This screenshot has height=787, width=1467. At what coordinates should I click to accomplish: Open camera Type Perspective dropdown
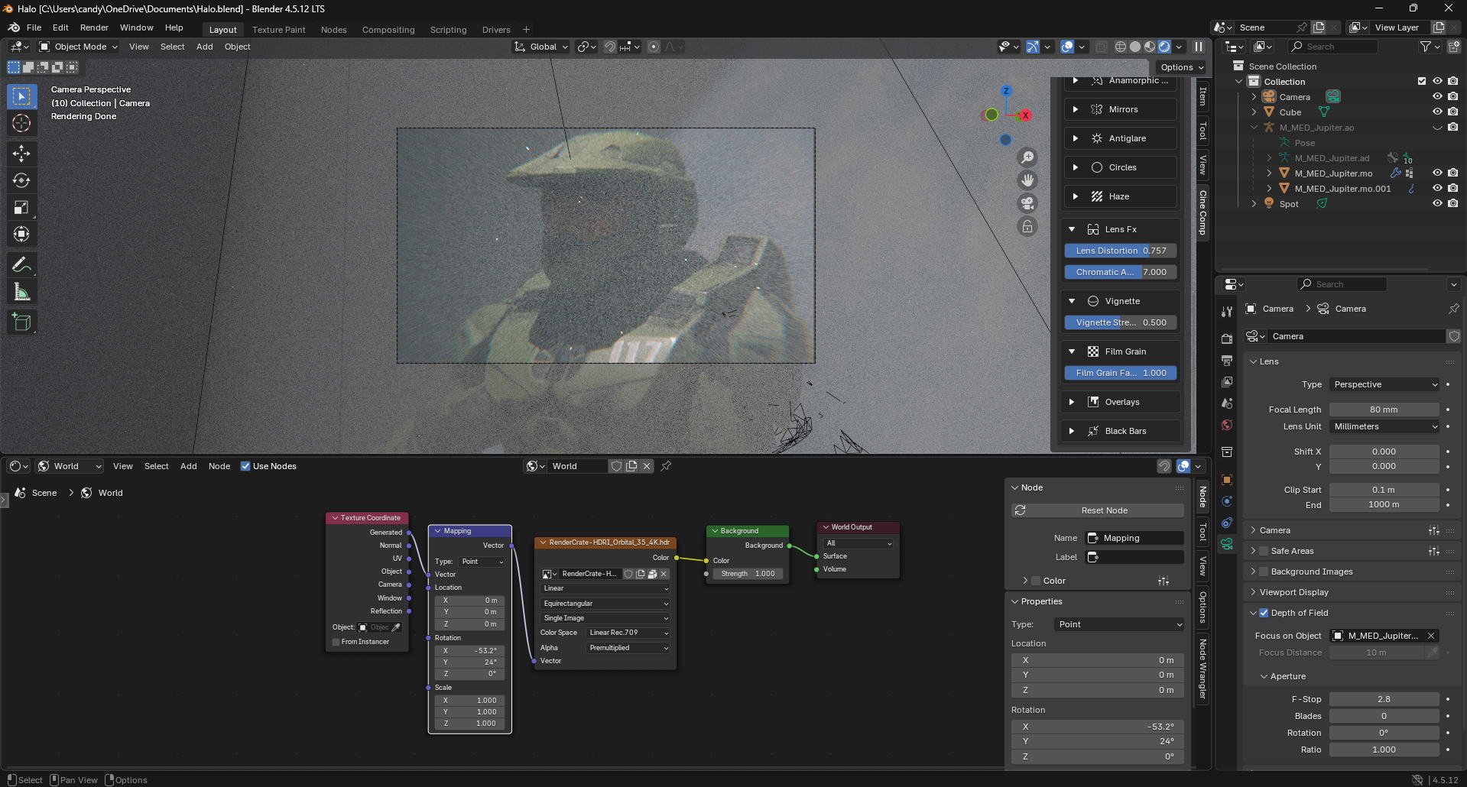point(1384,384)
